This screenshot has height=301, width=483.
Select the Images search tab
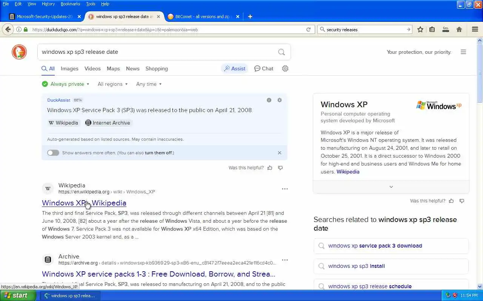coord(69,68)
